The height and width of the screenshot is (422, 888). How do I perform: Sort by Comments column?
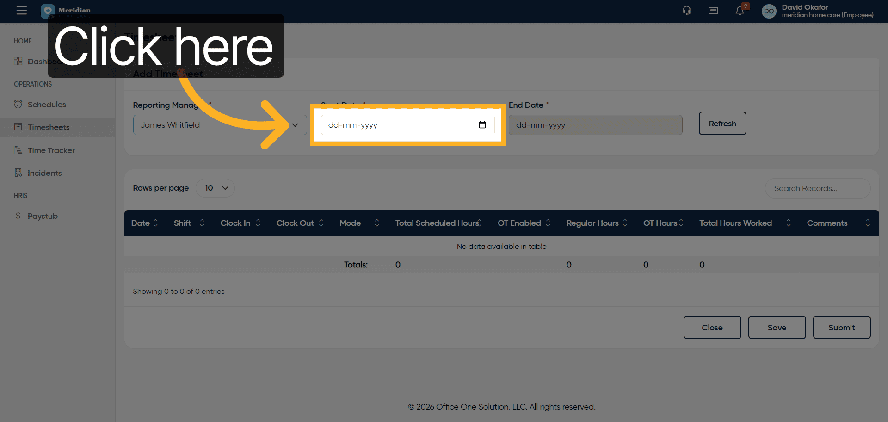(838, 223)
